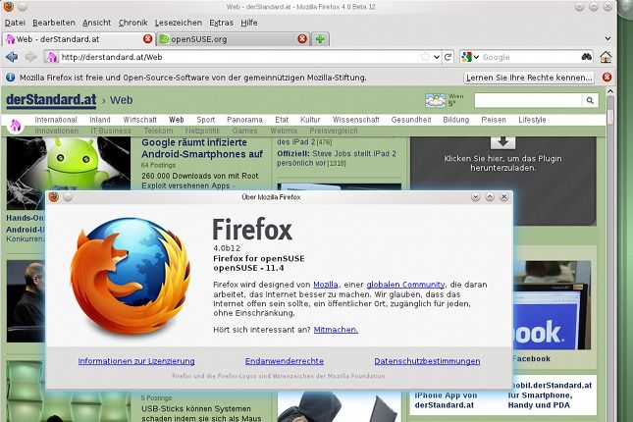Open a new tab with plus button
This screenshot has height=422, width=633.
point(320,39)
